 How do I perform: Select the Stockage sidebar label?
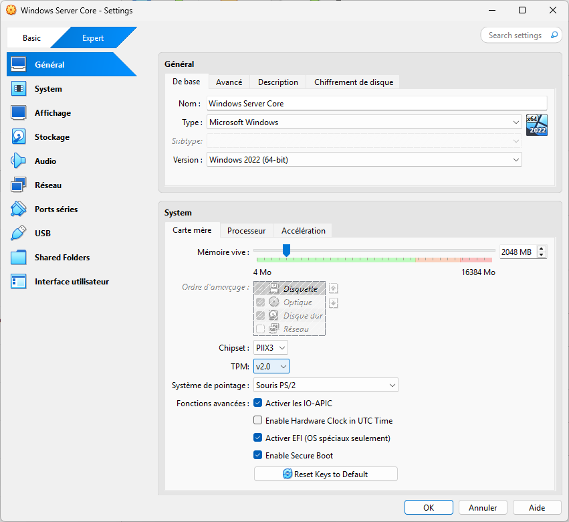pyautogui.click(x=52, y=137)
